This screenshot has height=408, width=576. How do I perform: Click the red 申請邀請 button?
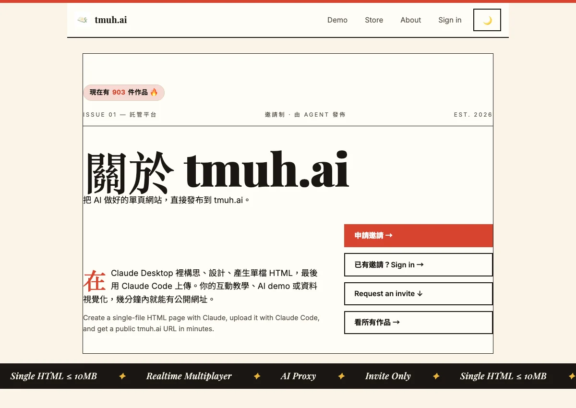(419, 236)
